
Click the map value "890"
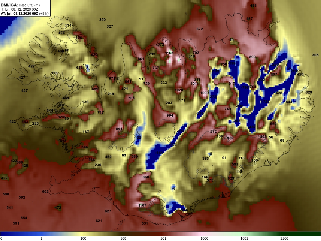(252, 57)
